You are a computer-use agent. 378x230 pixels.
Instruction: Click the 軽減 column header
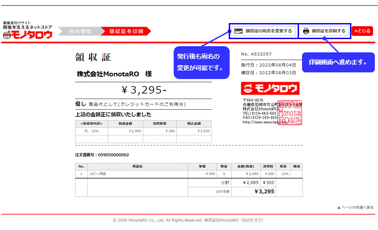pyautogui.click(x=297, y=167)
